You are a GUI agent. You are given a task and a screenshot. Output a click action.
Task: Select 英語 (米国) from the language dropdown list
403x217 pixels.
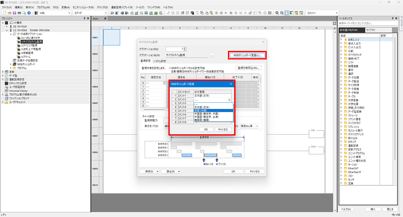[x=213, y=110]
